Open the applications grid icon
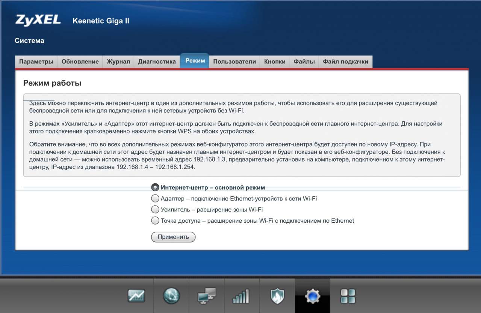 click(x=348, y=296)
